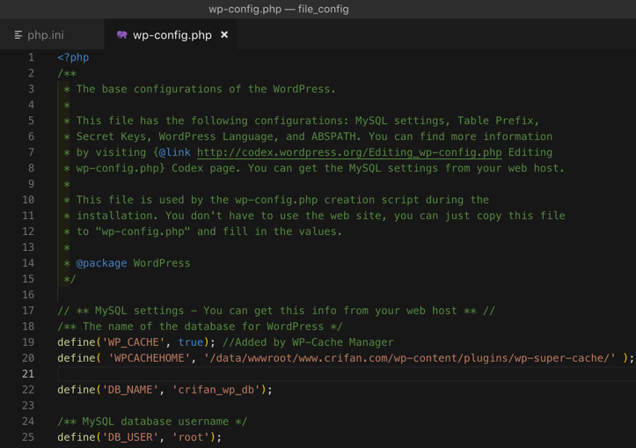Click line number 1 in the gutter

[x=32, y=57]
